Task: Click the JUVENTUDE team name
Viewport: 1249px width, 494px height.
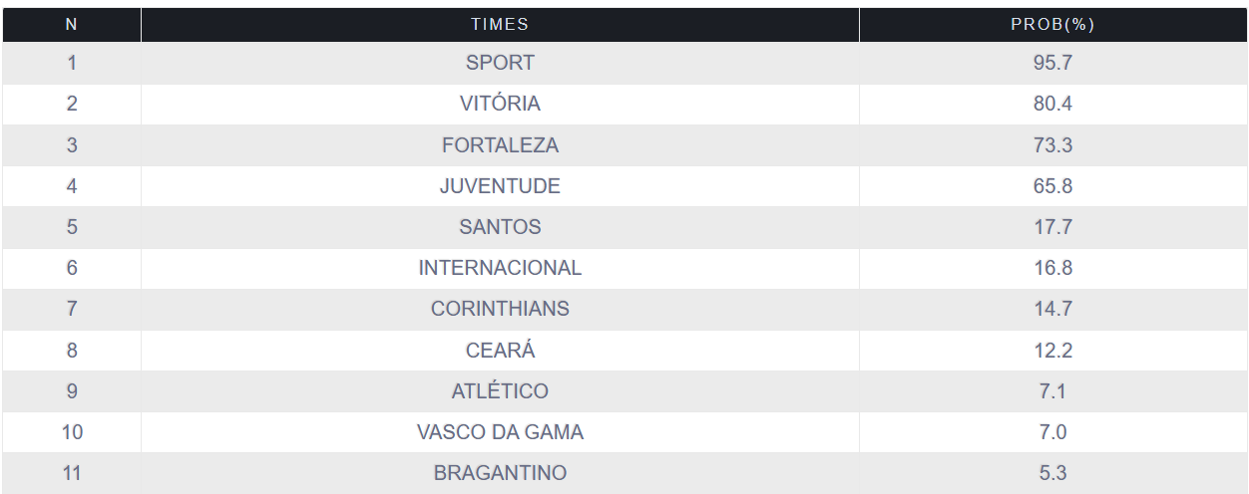Action: (500, 186)
